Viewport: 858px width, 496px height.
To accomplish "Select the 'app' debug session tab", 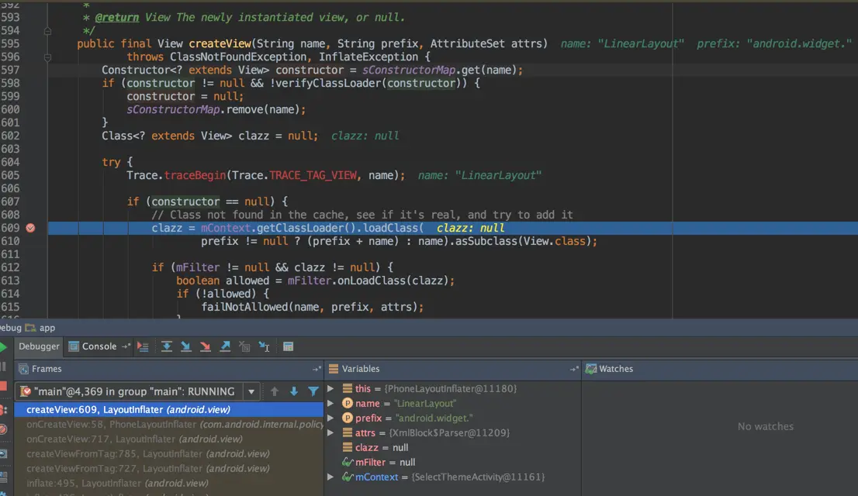I will coord(40,328).
